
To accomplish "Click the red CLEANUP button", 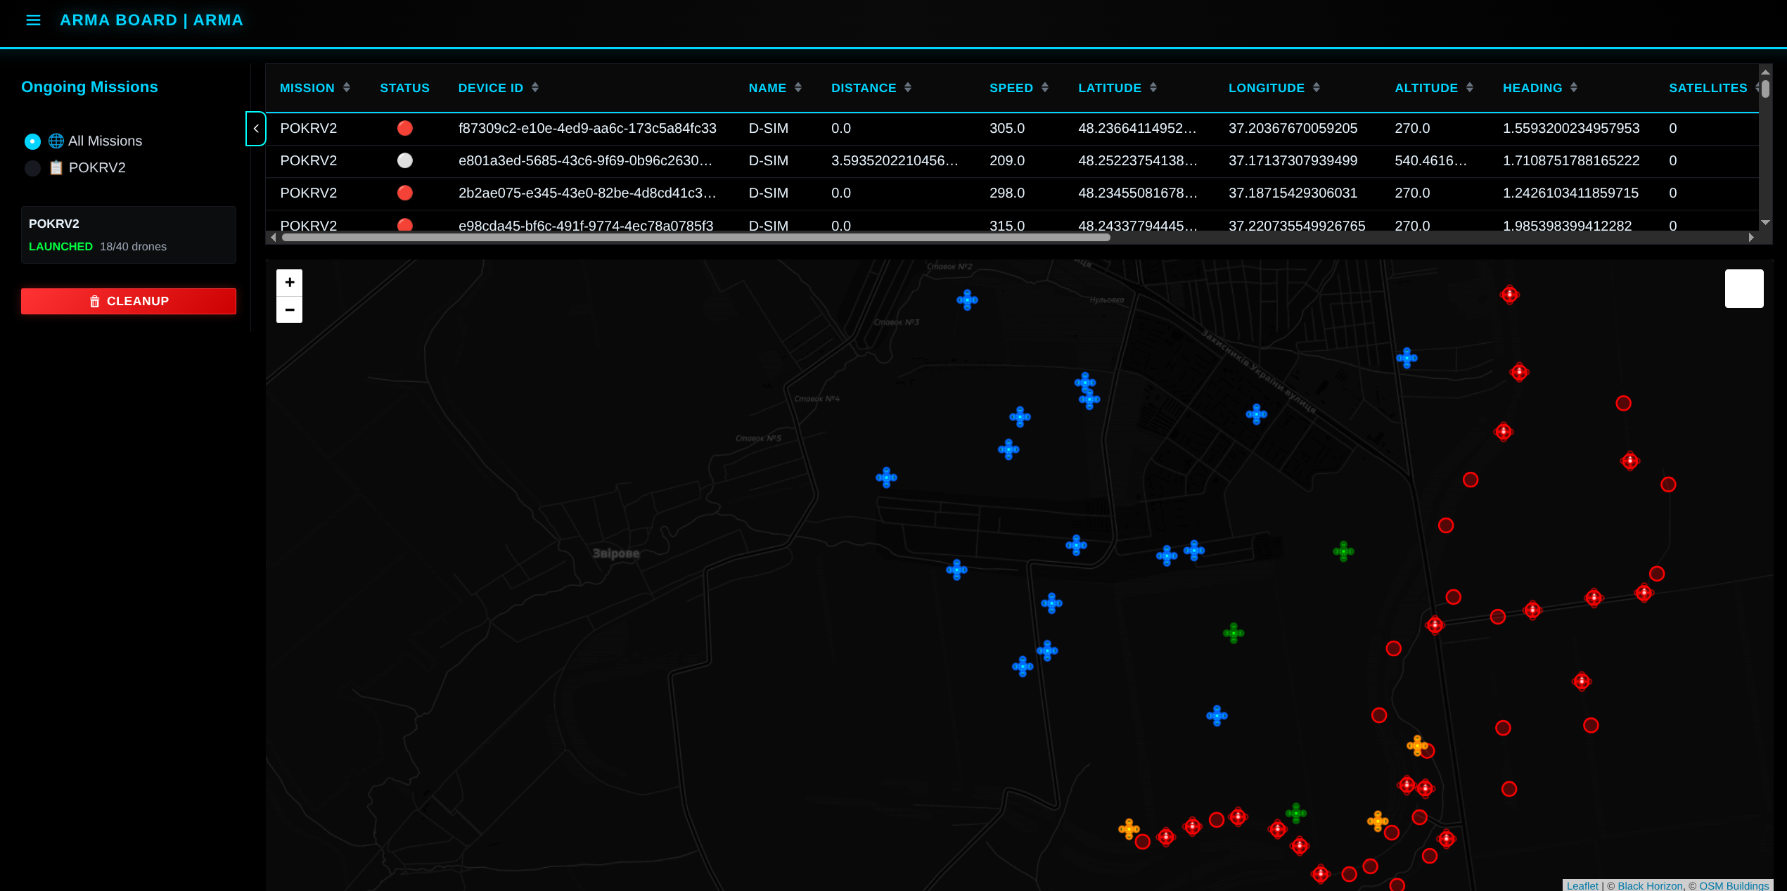I will [x=129, y=301].
